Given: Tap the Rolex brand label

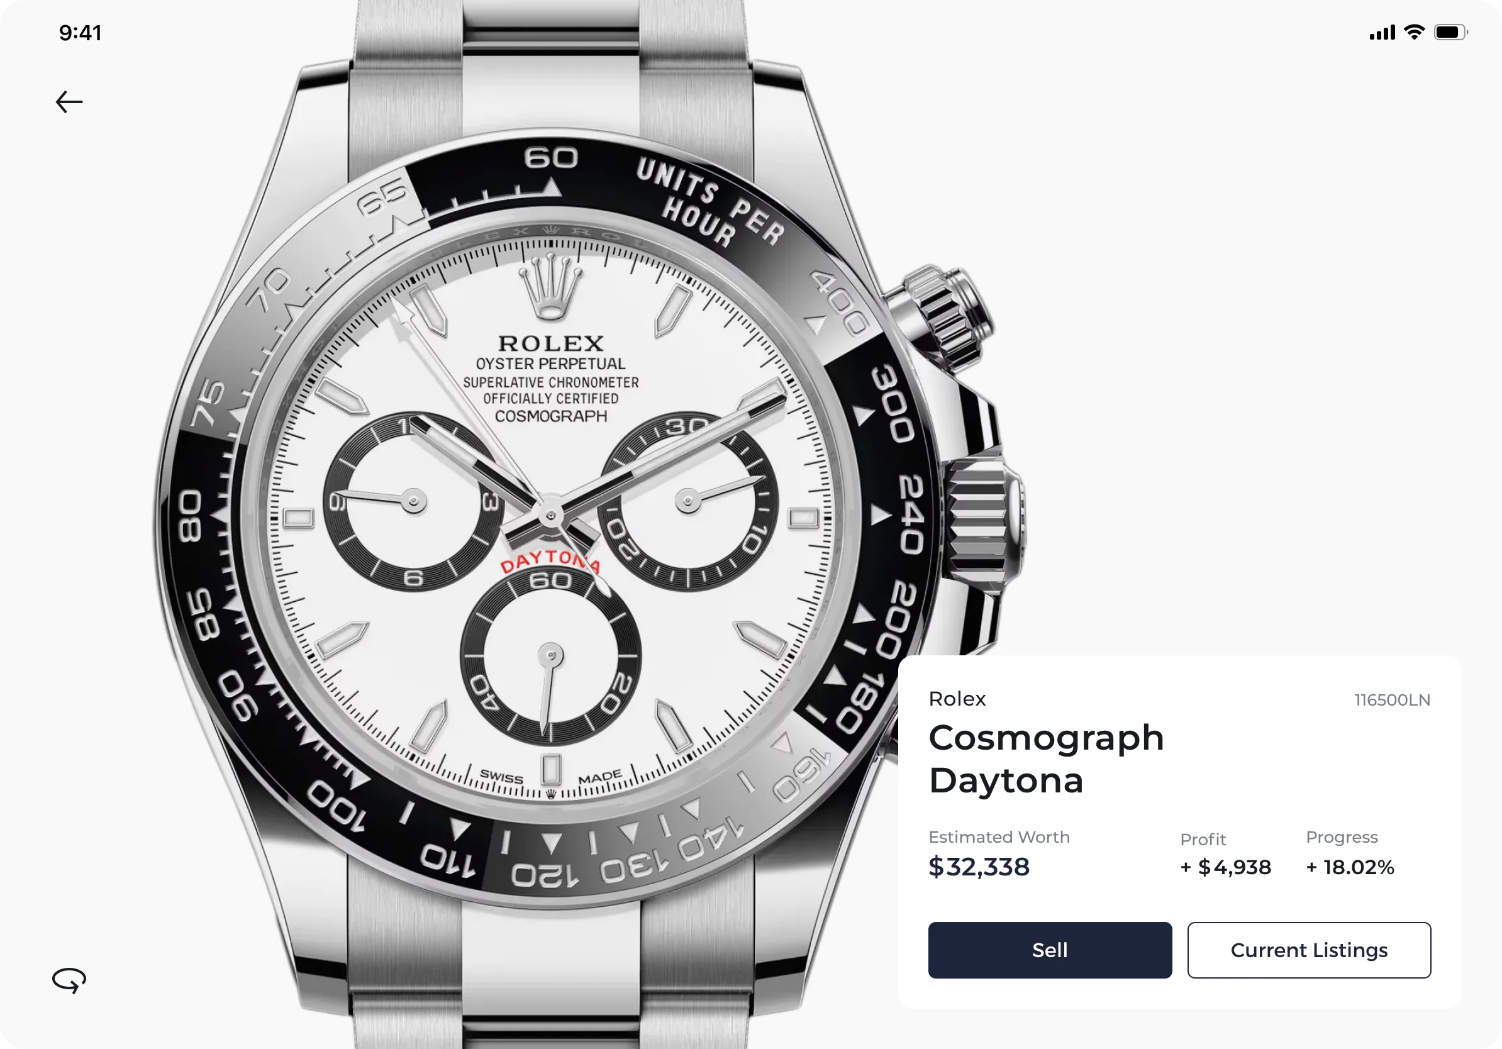Looking at the screenshot, I should tap(957, 699).
